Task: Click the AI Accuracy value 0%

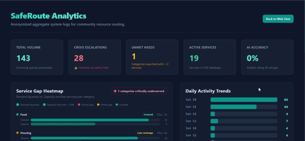Action: [252, 58]
